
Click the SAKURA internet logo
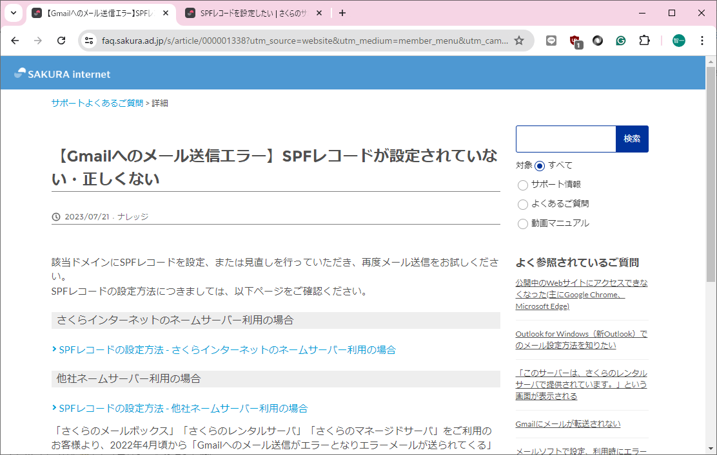(63, 74)
